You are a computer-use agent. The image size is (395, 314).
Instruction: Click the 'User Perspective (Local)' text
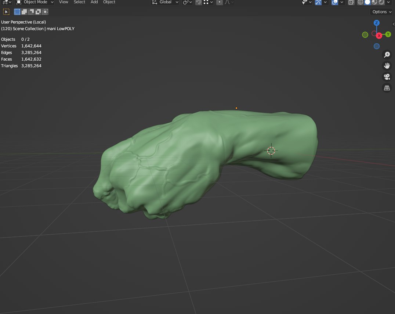(x=23, y=22)
